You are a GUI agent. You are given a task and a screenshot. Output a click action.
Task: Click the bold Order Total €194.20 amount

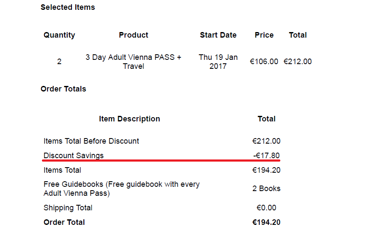266,222
